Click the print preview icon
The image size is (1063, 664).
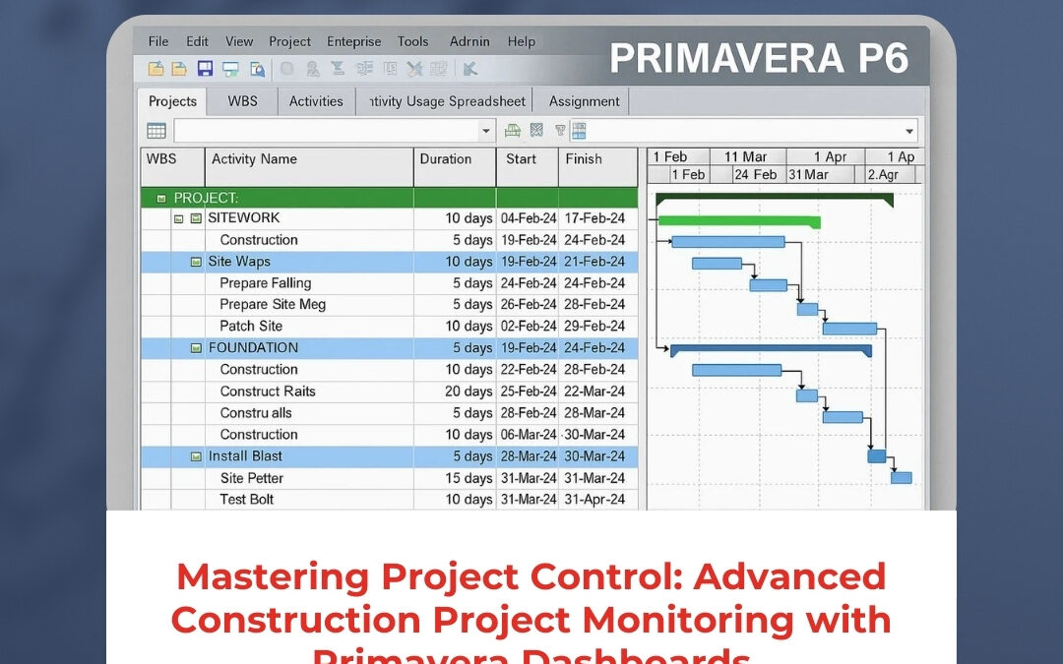(x=256, y=68)
